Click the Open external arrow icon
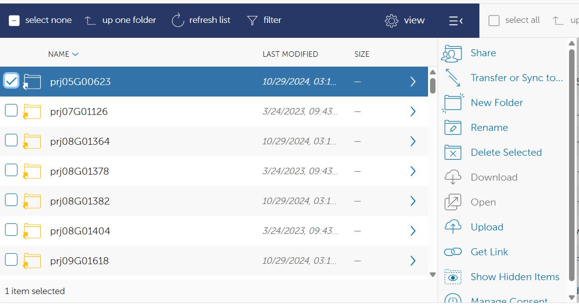The height and width of the screenshot is (307, 579). (453, 202)
